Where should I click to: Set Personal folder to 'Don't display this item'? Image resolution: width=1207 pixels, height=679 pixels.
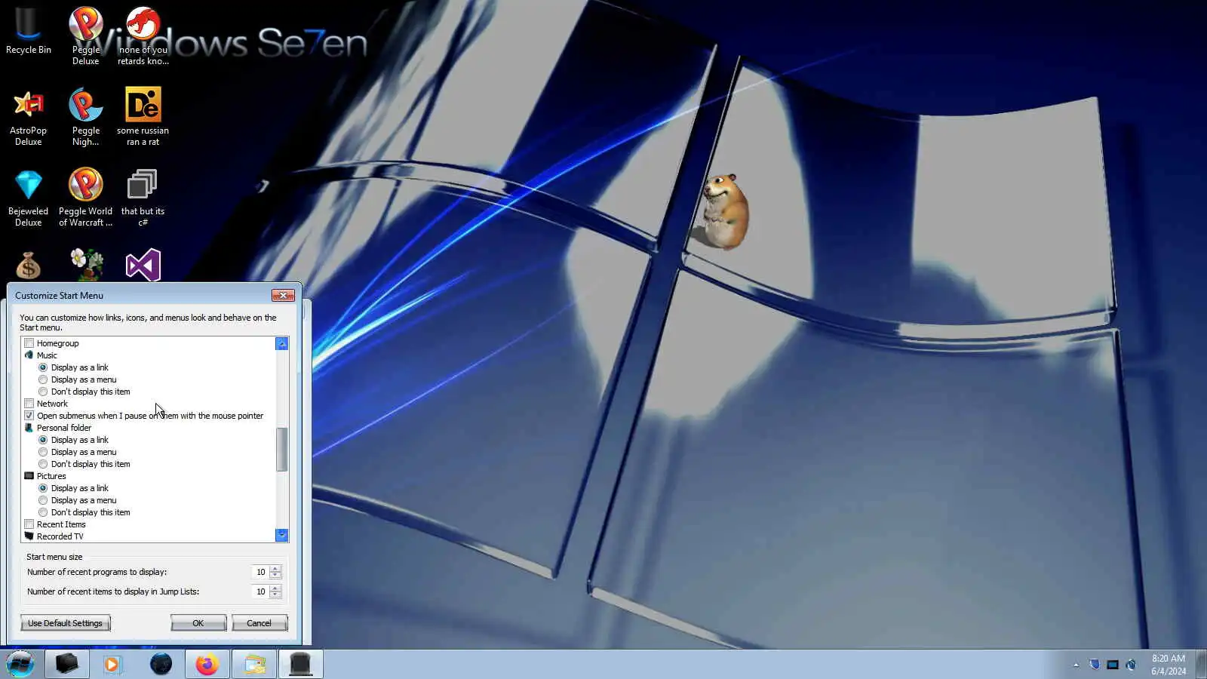[x=43, y=464]
